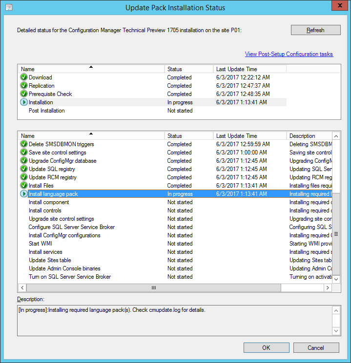Select the Delete SMSDBMON triggers task
Screen dimensions: 351x363
tap(175, 144)
